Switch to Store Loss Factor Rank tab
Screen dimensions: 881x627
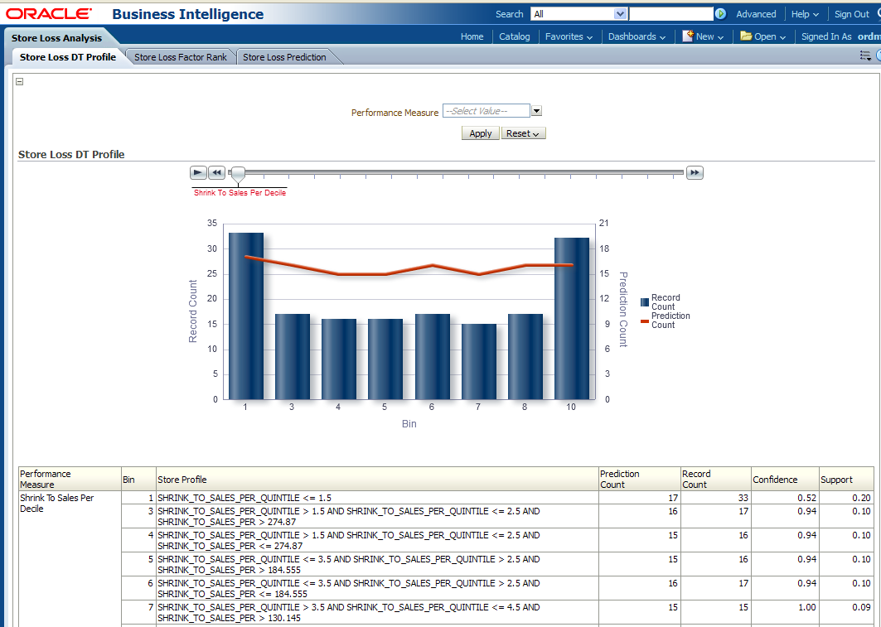tap(181, 57)
